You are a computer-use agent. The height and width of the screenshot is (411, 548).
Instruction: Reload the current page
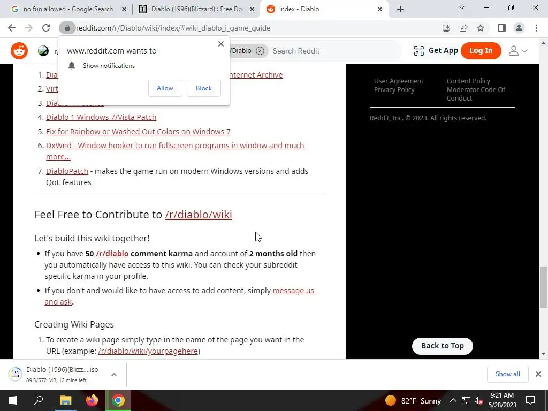(46, 28)
